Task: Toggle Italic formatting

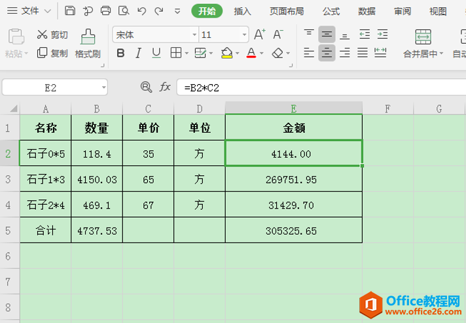Action: click(138, 54)
